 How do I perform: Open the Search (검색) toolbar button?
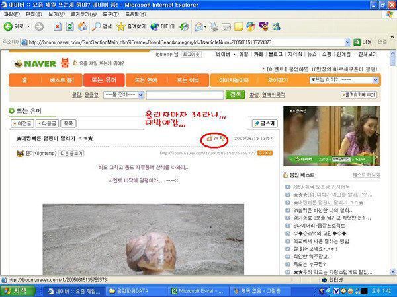[x=102, y=26]
